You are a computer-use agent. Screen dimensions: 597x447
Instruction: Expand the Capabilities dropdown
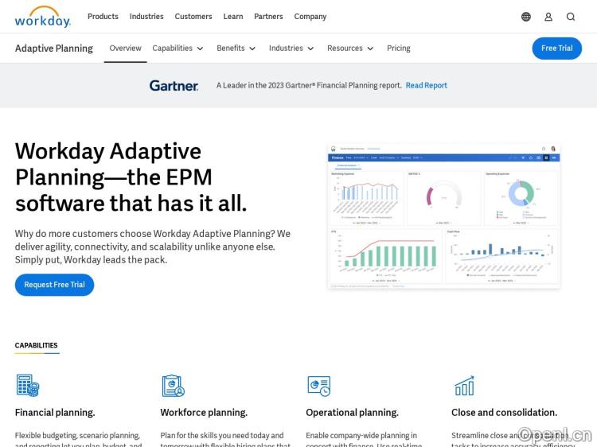(x=178, y=49)
